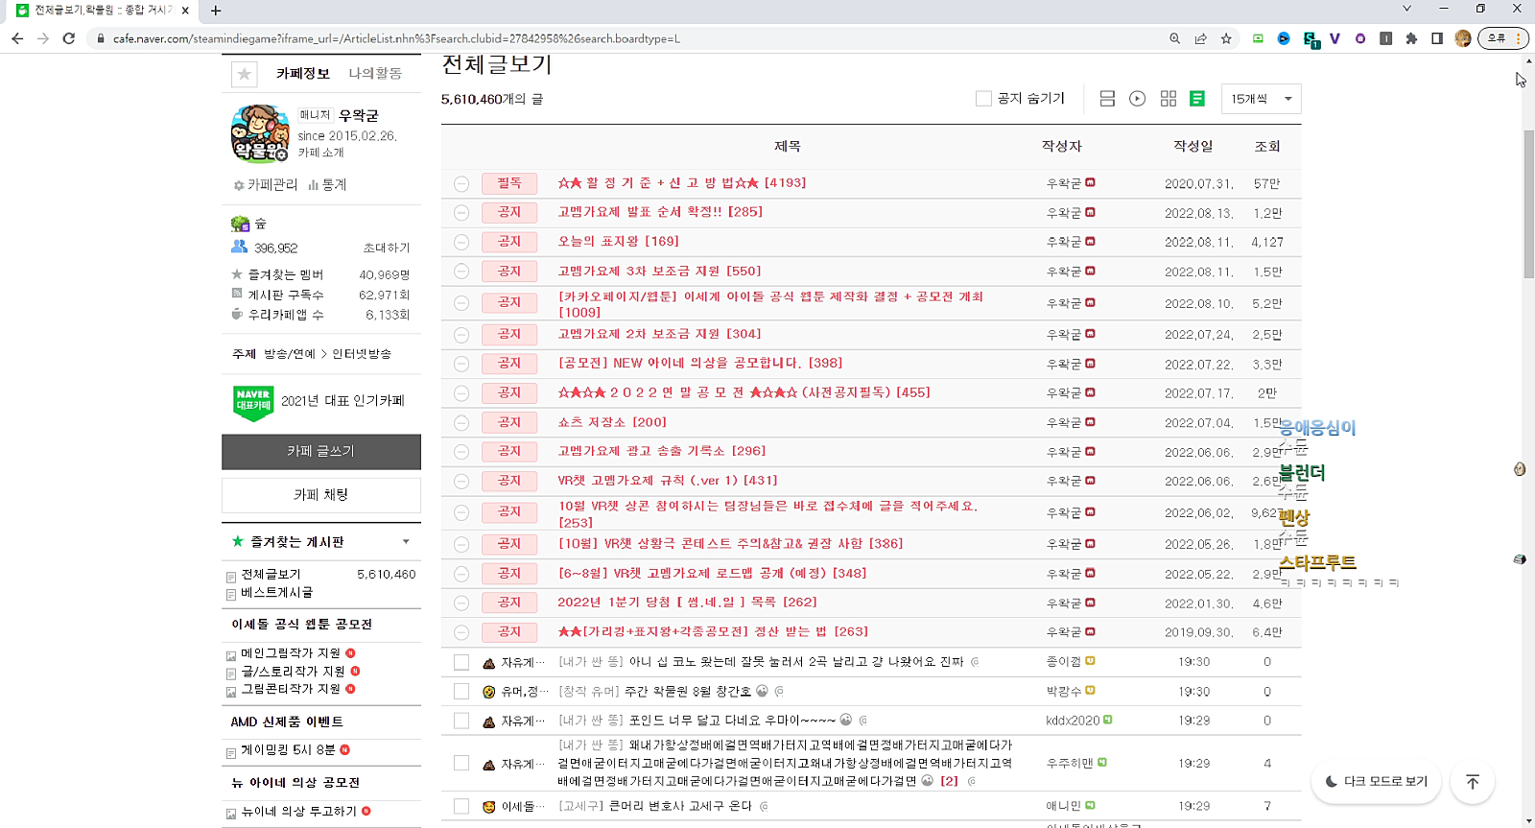Click the scroll-to-top arrow button
Viewport: 1535px width, 828px height.
coord(1472,782)
